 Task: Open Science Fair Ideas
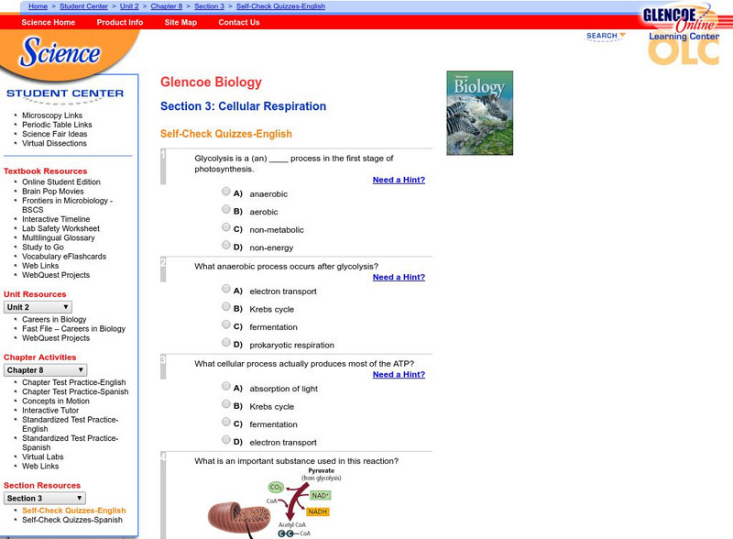pos(55,134)
